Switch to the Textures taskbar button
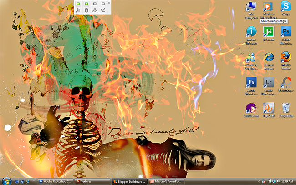The image size is (296, 185). click(x=92, y=182)
